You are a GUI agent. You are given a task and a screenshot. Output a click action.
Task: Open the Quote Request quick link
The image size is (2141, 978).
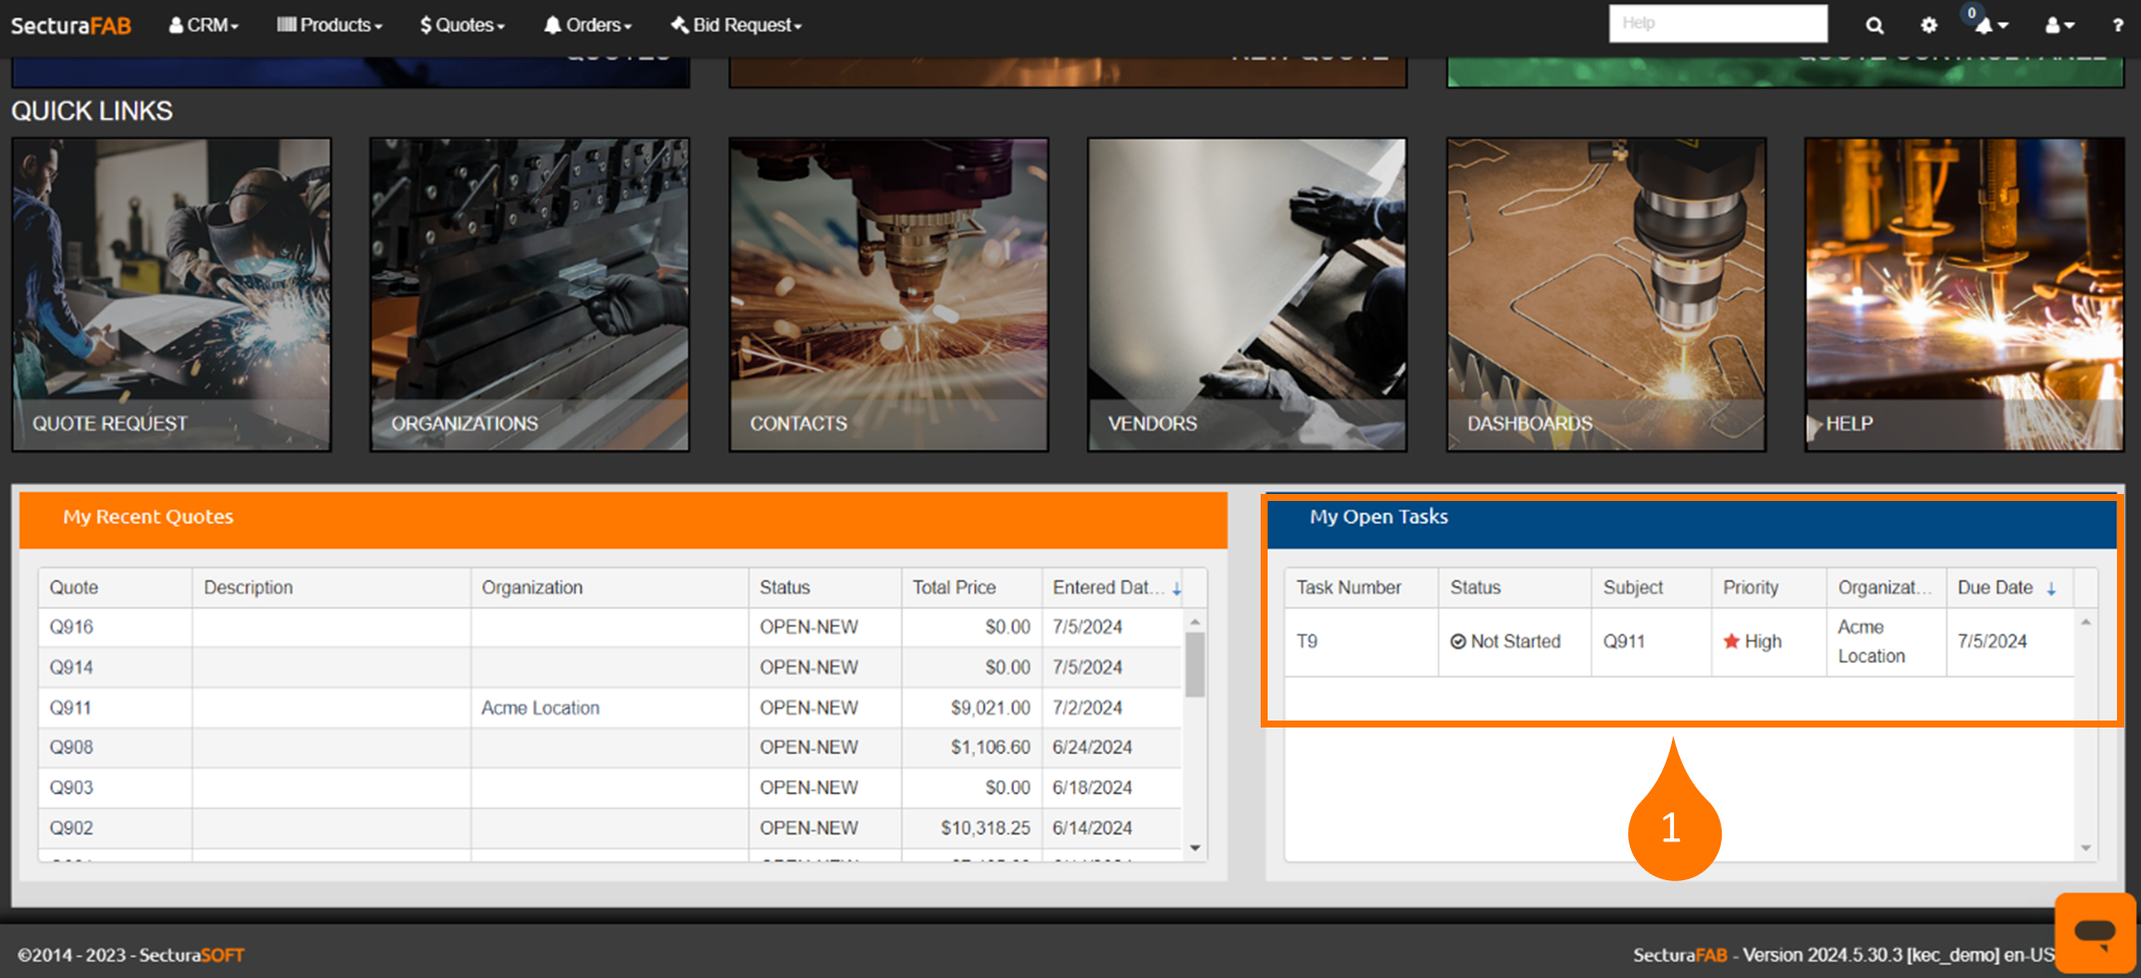(172, 294)
